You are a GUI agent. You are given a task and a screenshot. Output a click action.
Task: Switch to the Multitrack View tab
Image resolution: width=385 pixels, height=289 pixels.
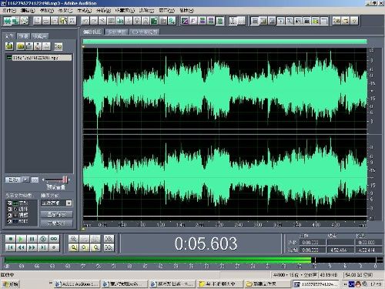point(117,32)
